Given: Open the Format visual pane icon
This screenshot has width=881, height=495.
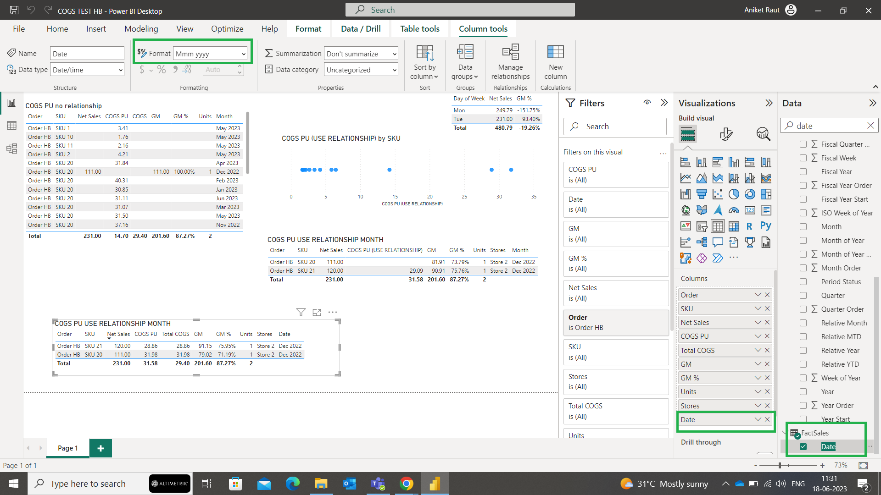Looking at the screenshot, I should (x=726, y=134).
